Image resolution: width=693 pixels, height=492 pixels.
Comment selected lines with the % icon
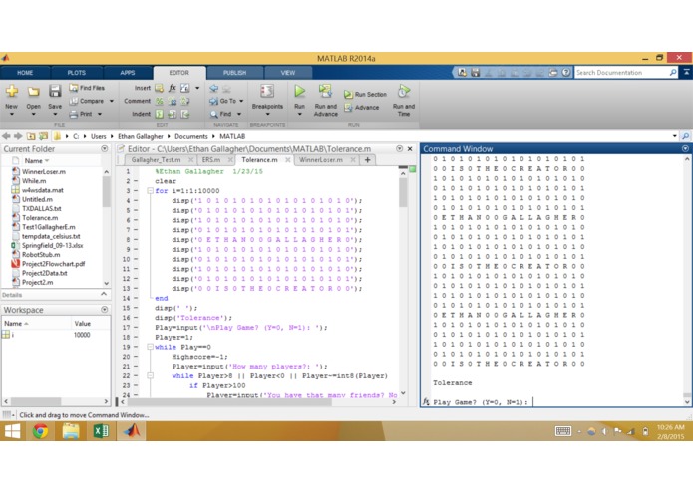[x=160, y=101]
